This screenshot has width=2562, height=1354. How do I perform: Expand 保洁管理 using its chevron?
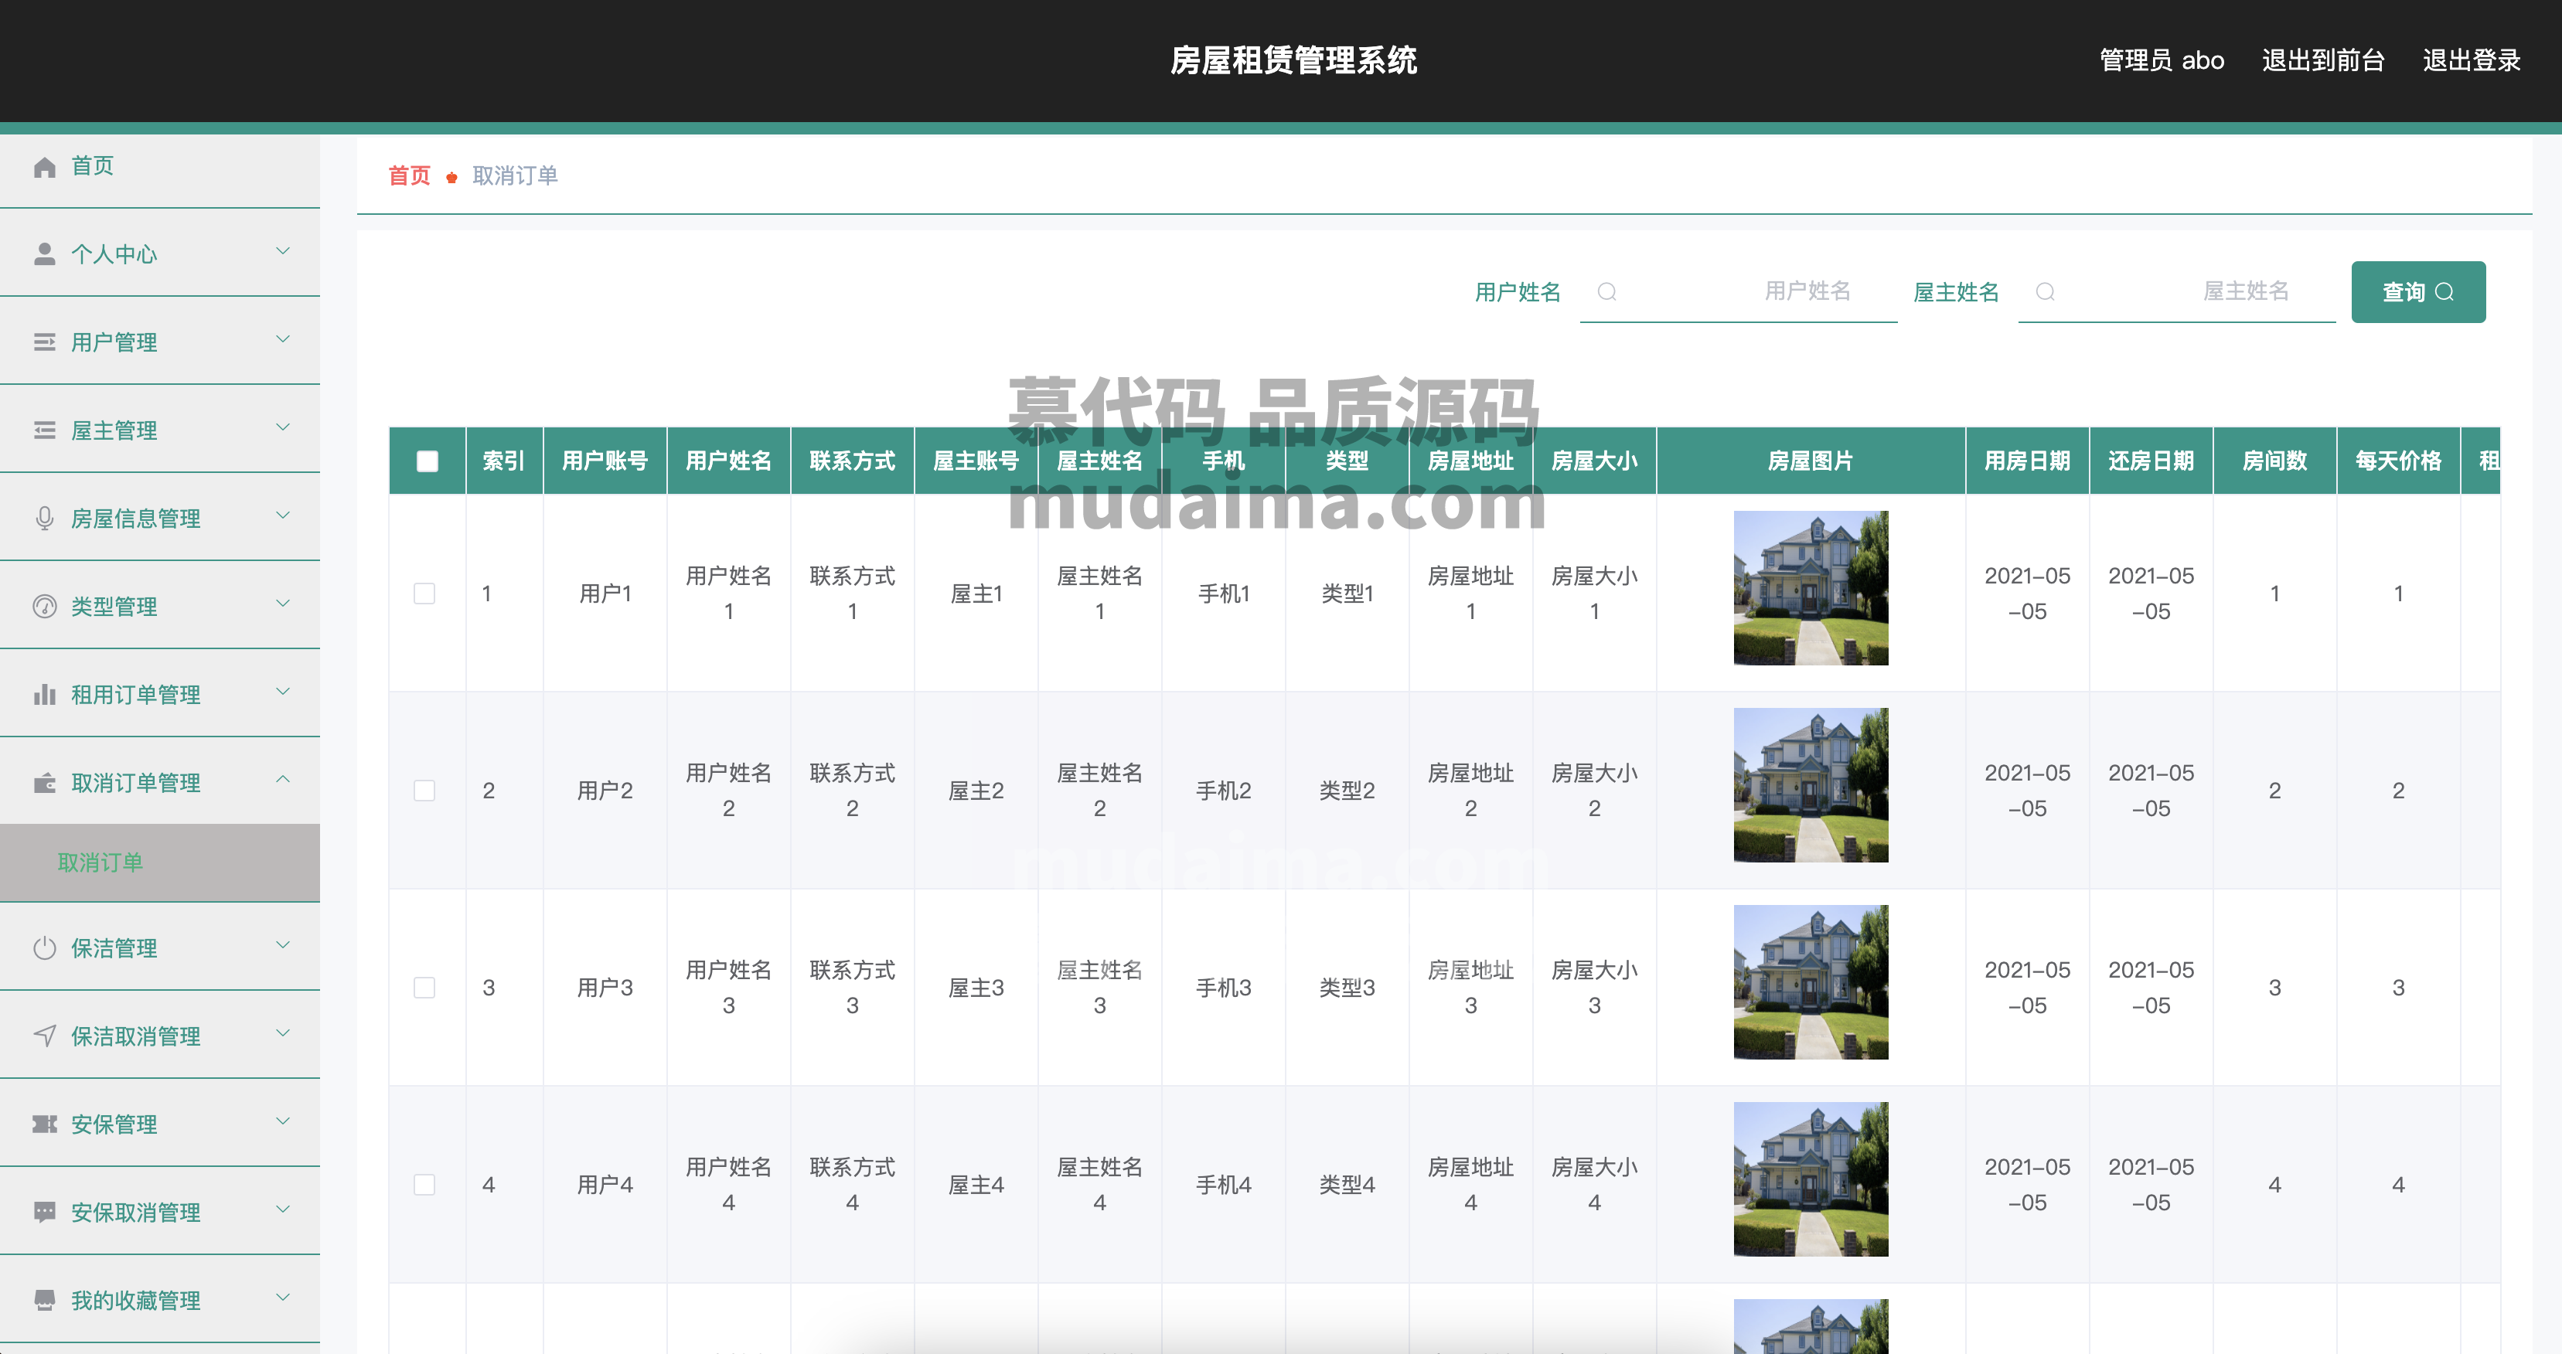click(282, 945)
